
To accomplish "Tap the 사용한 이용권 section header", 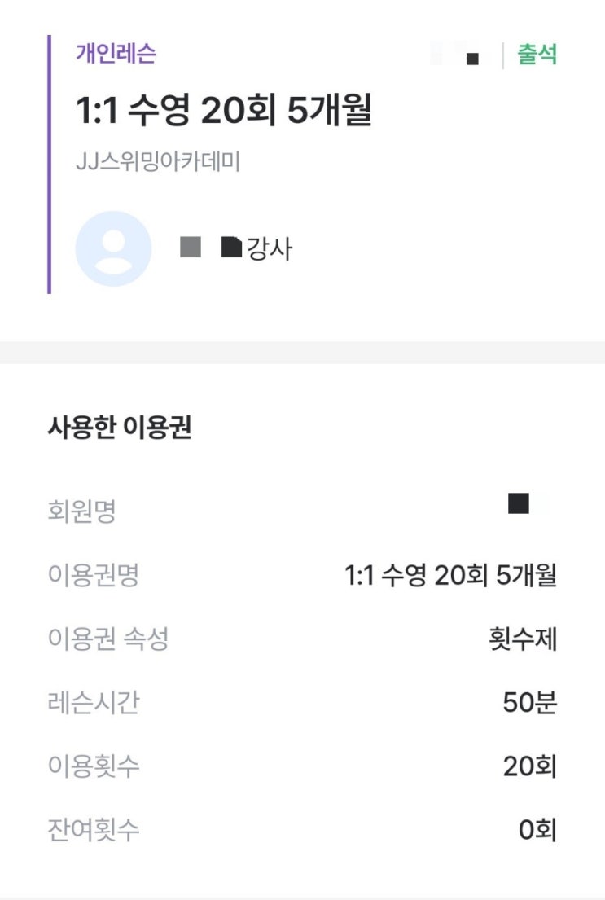I will pyautogui.click(x=120, y=427).
